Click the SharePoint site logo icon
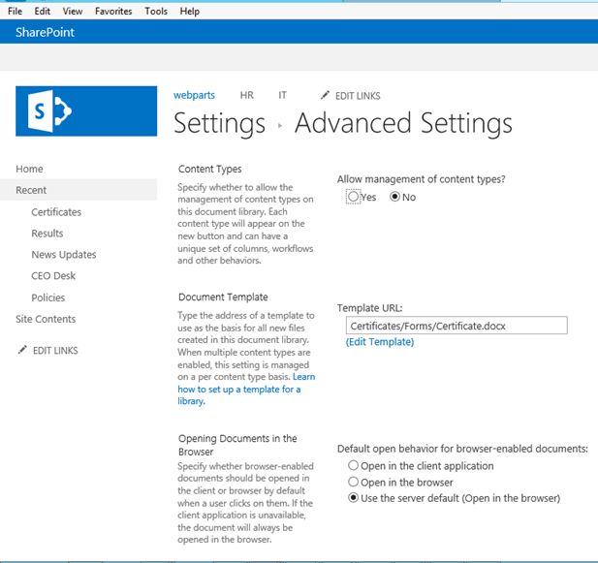Screen dimensions: 598x563 point(86,111)
